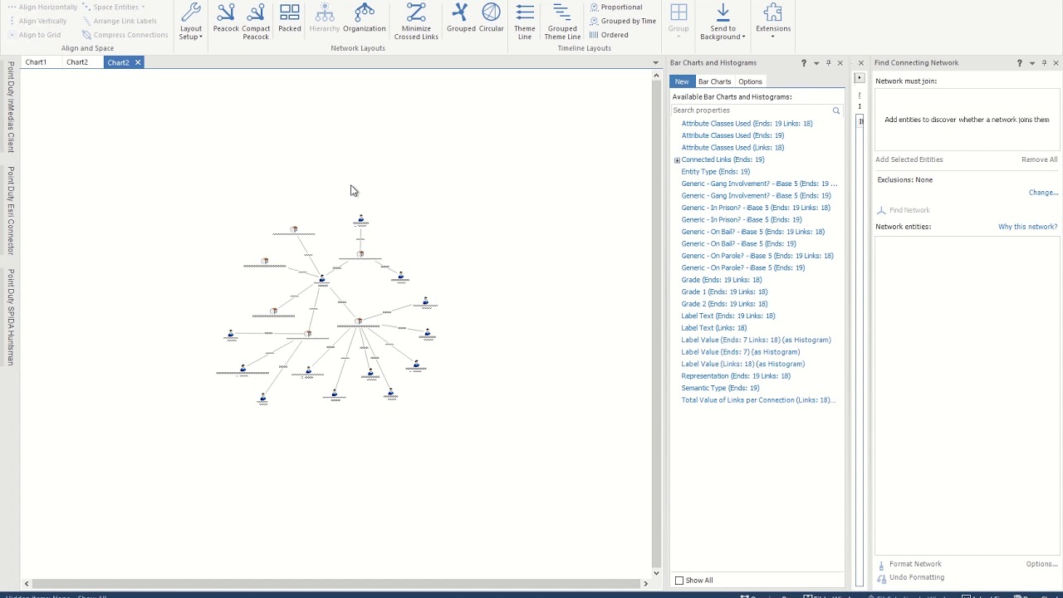This screenshot has height=598, width=1063.
Task: Open the Options tab
Action: (750, 81)
